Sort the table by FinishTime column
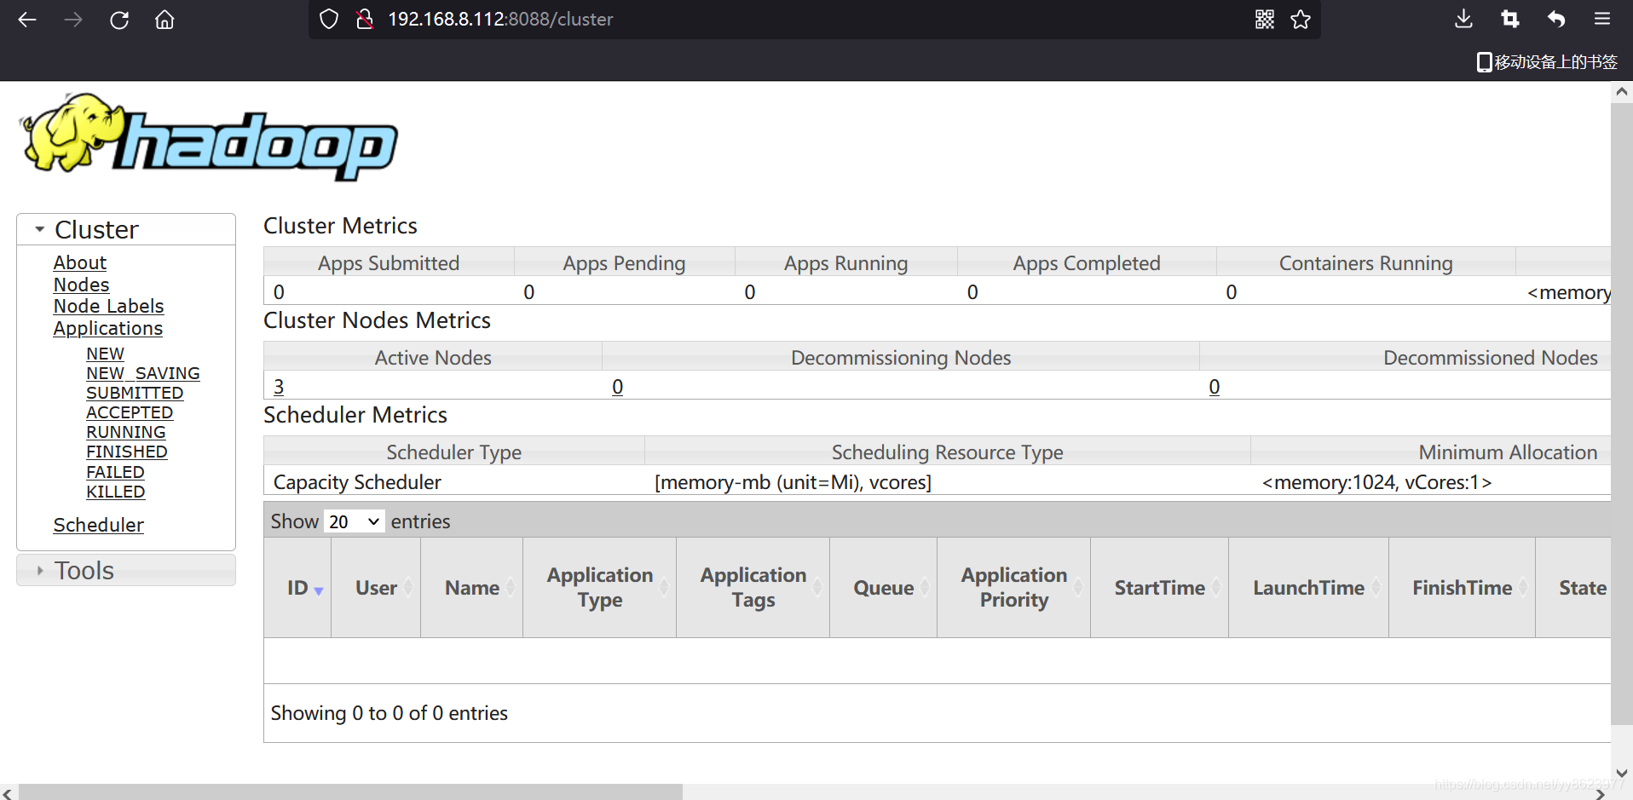The image size is (1633, 800). pyautogui.click(x=1463, y=588)
